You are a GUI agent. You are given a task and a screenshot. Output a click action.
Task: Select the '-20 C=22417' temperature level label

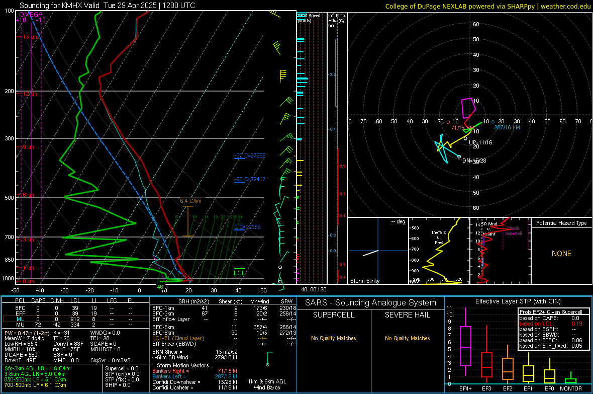tap(250, 179)
